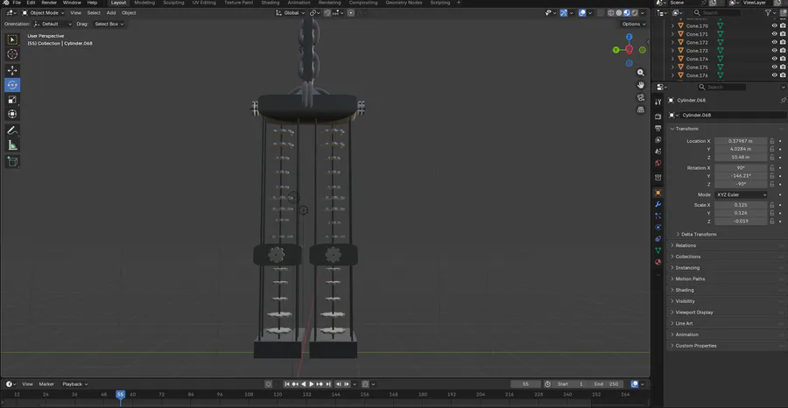Disable Cone.171 in renders
Screen dimensions: 788x408
click(783, 34)
